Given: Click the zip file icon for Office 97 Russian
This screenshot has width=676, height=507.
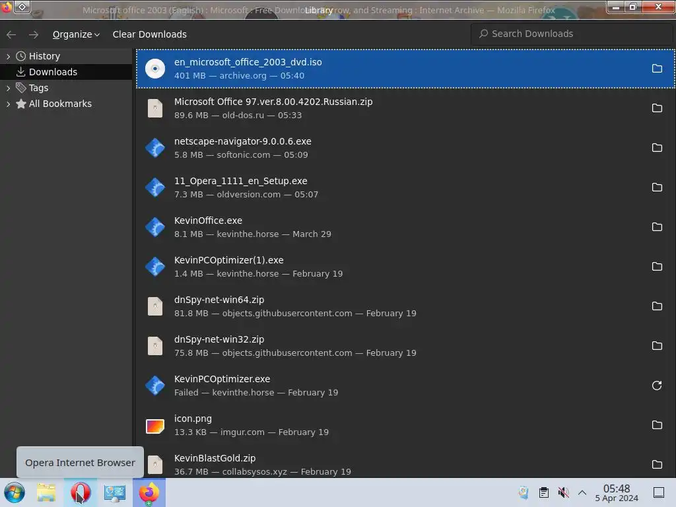Looking at the screenshot, I should [155, 108].
